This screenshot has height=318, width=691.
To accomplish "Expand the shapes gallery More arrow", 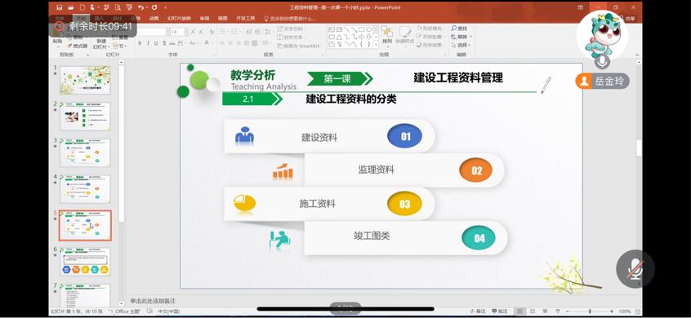I will click(376, 45).
